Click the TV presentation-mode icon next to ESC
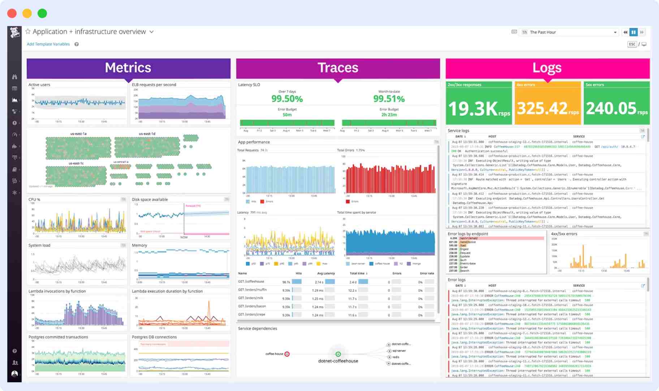The width and height of the screenshot is (659, 391). pyautogui.click(x=645, y=44)
